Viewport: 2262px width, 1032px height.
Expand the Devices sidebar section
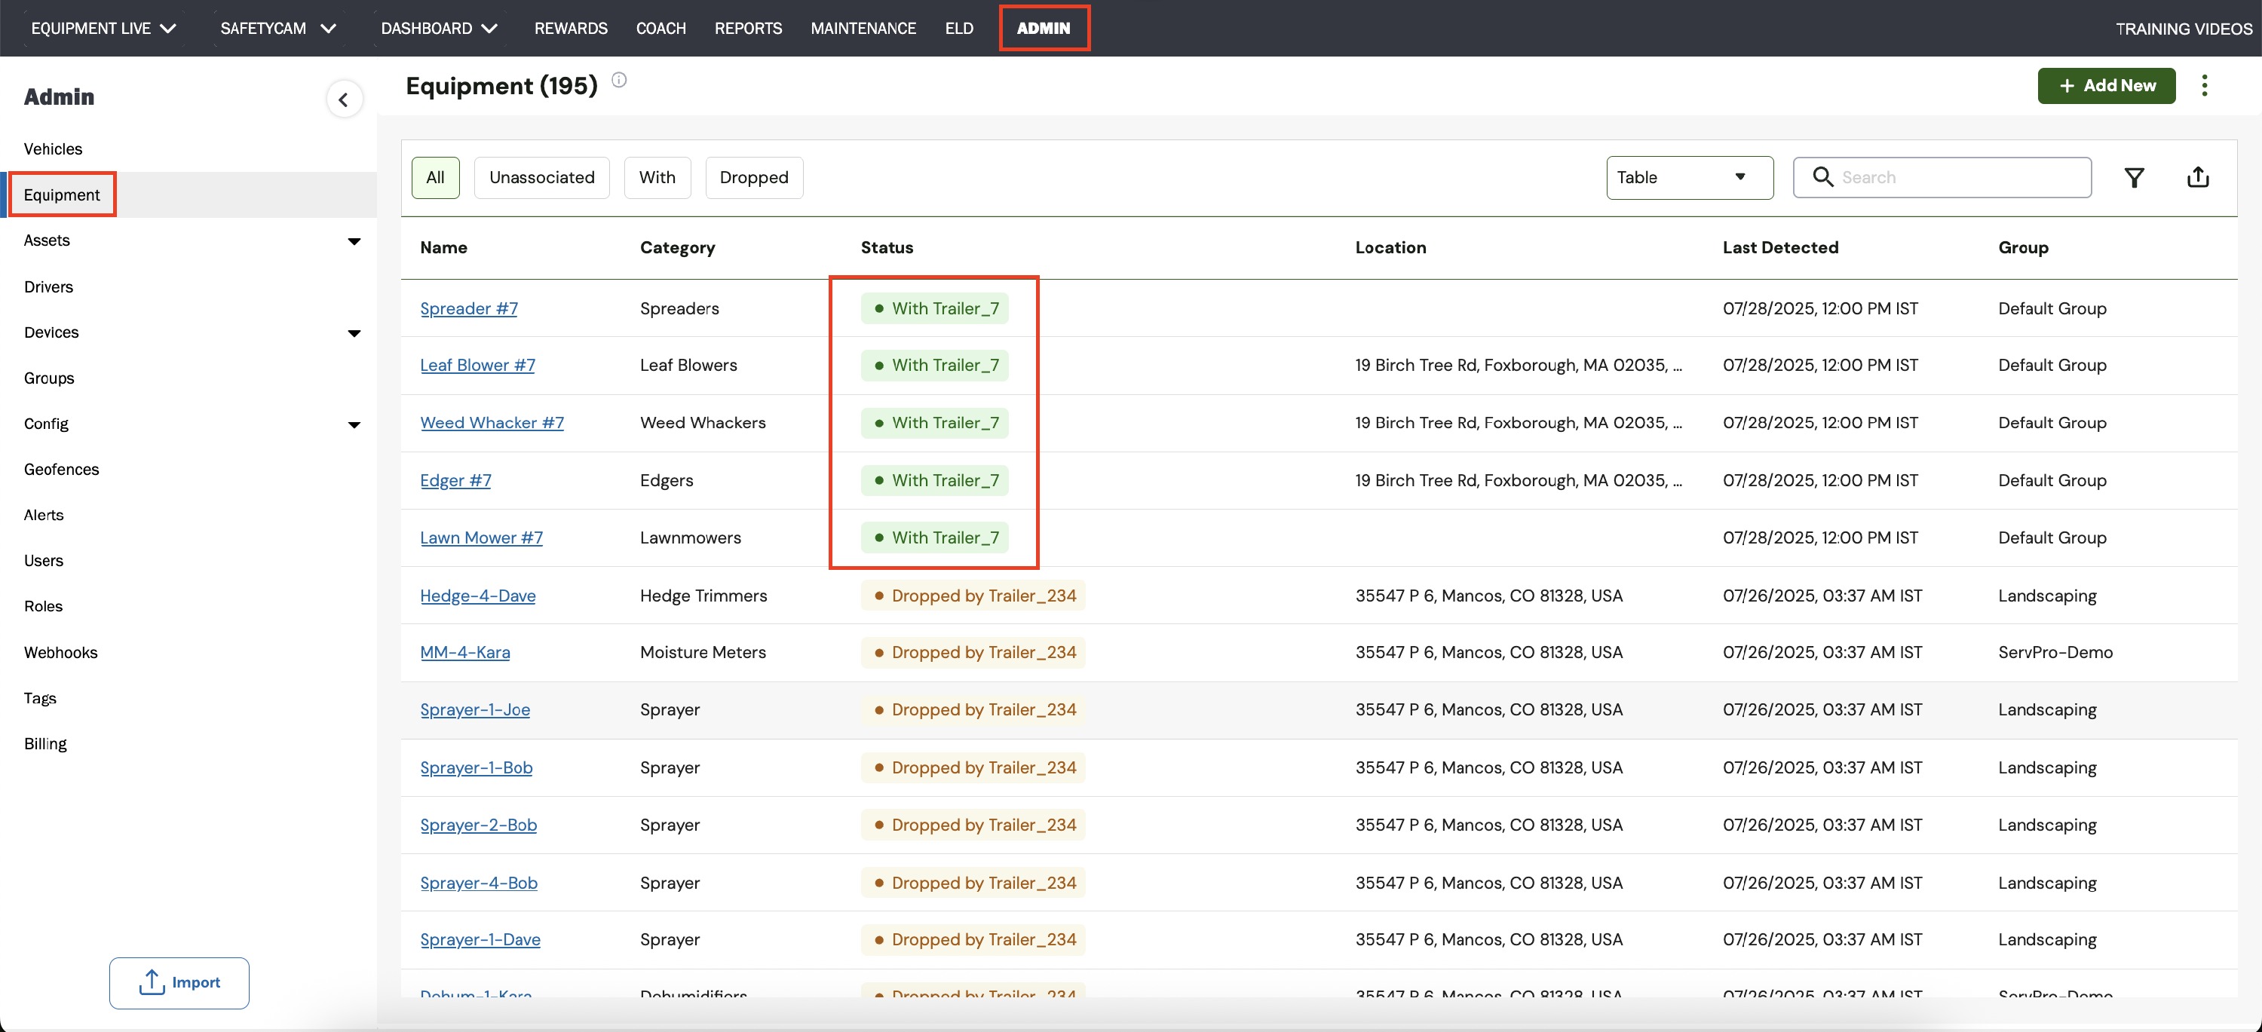click(x=354, y=332)
